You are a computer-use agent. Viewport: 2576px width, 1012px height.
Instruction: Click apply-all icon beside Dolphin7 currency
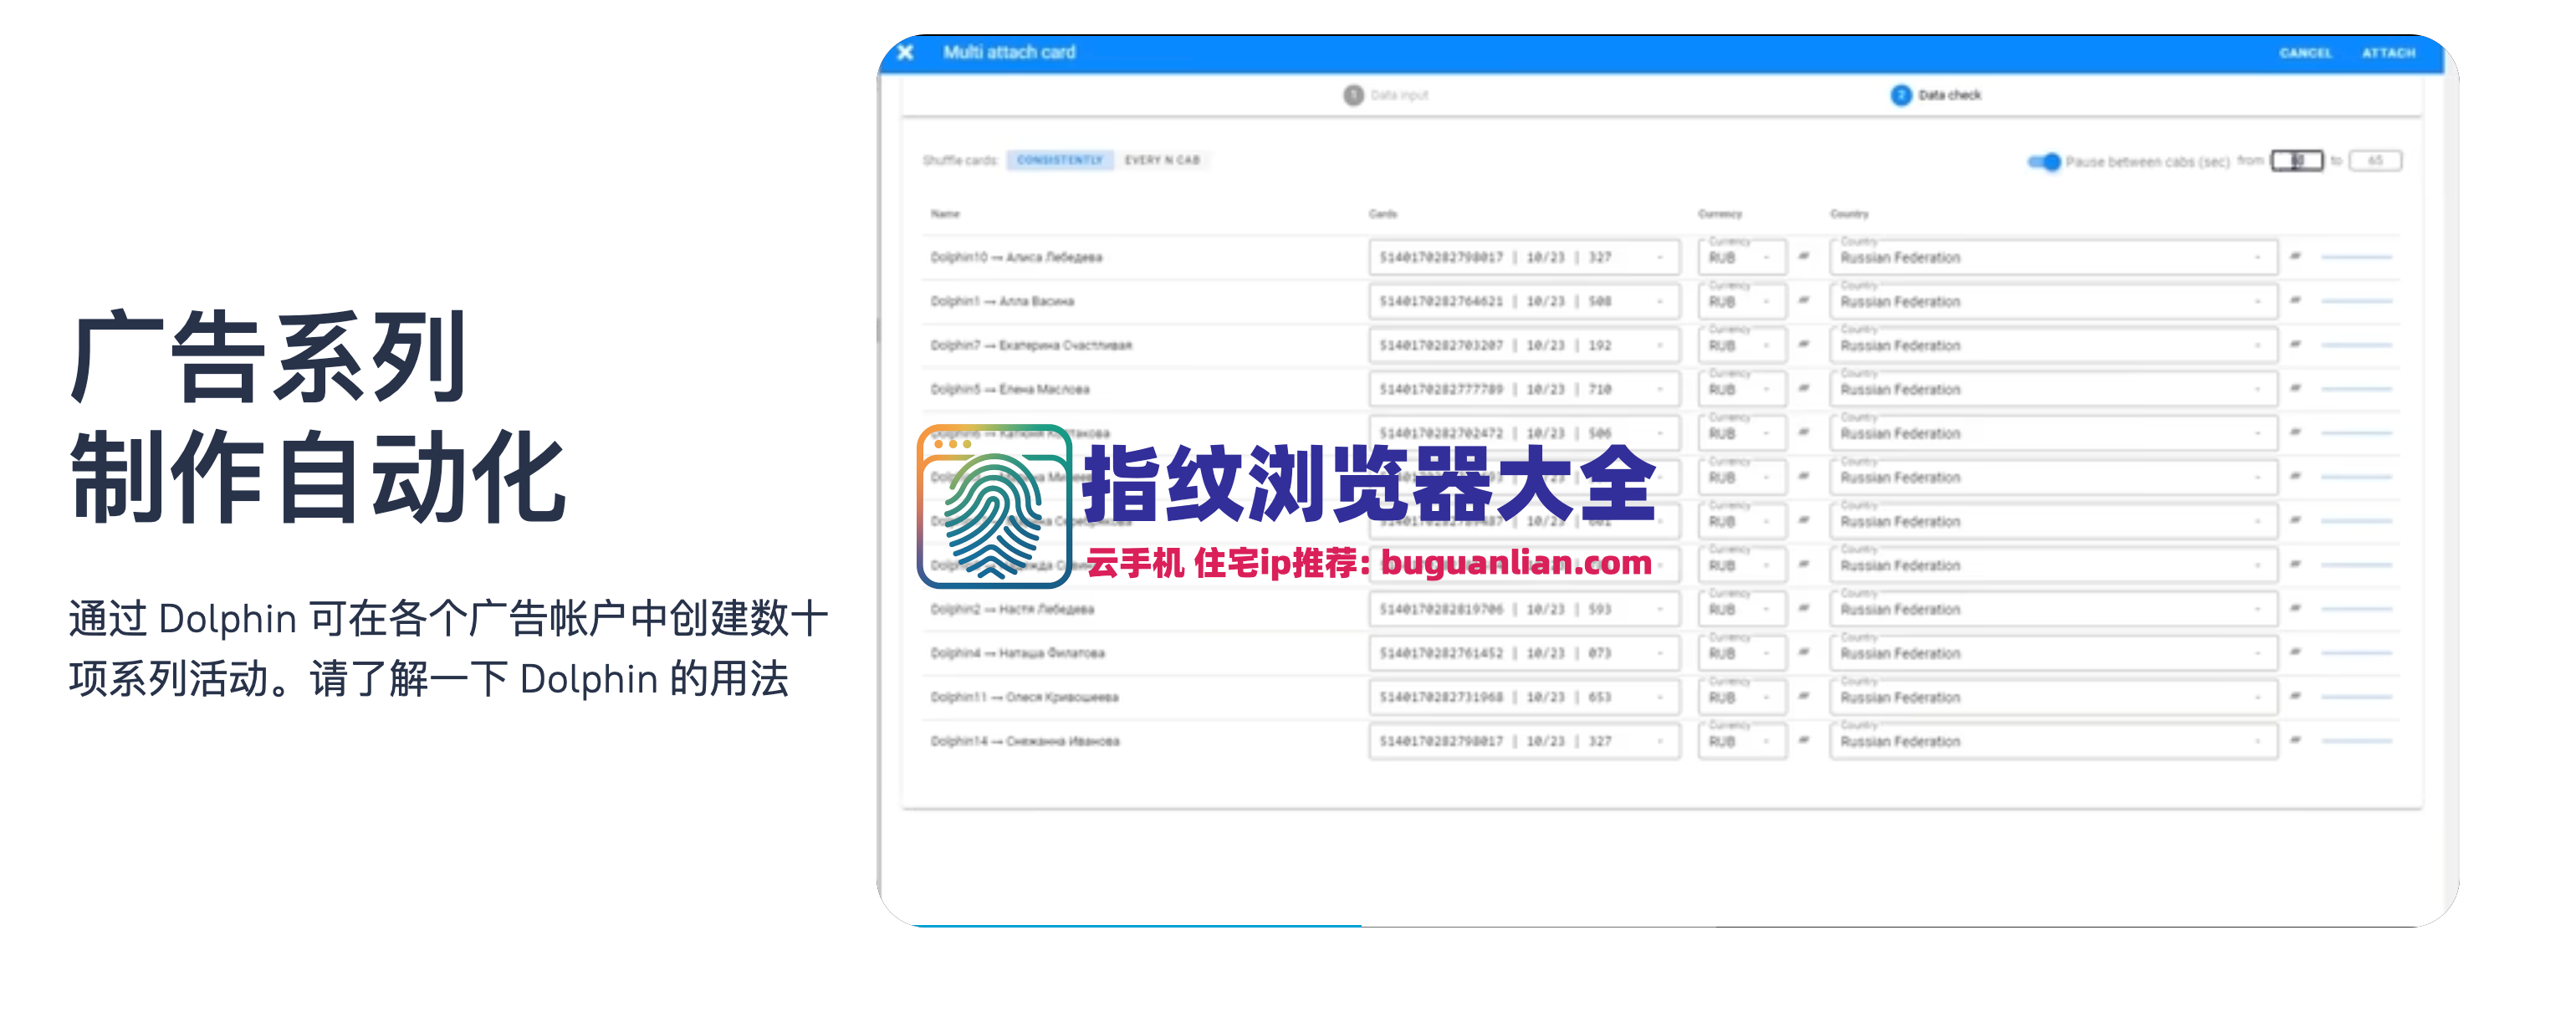1804,345
